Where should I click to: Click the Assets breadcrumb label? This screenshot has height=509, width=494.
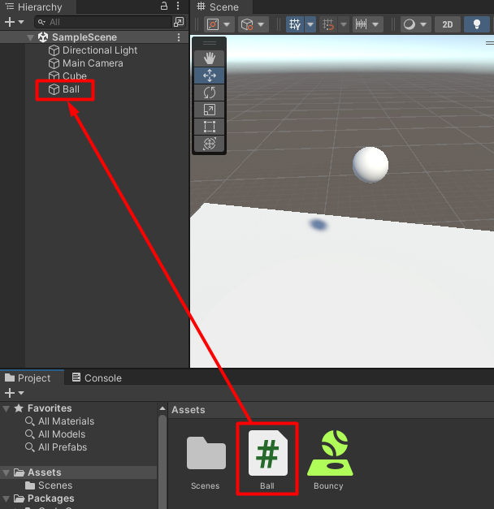click(x=188, y=410)
